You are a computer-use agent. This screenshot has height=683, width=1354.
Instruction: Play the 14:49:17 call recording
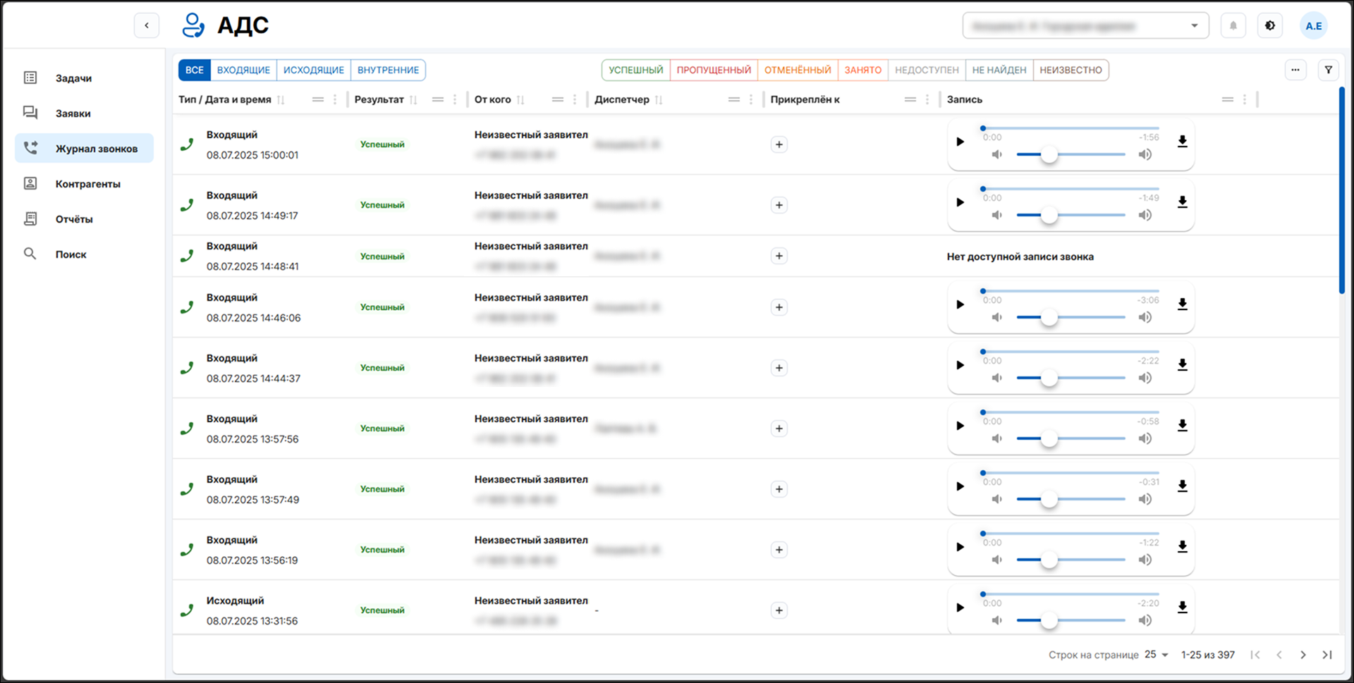960,202
